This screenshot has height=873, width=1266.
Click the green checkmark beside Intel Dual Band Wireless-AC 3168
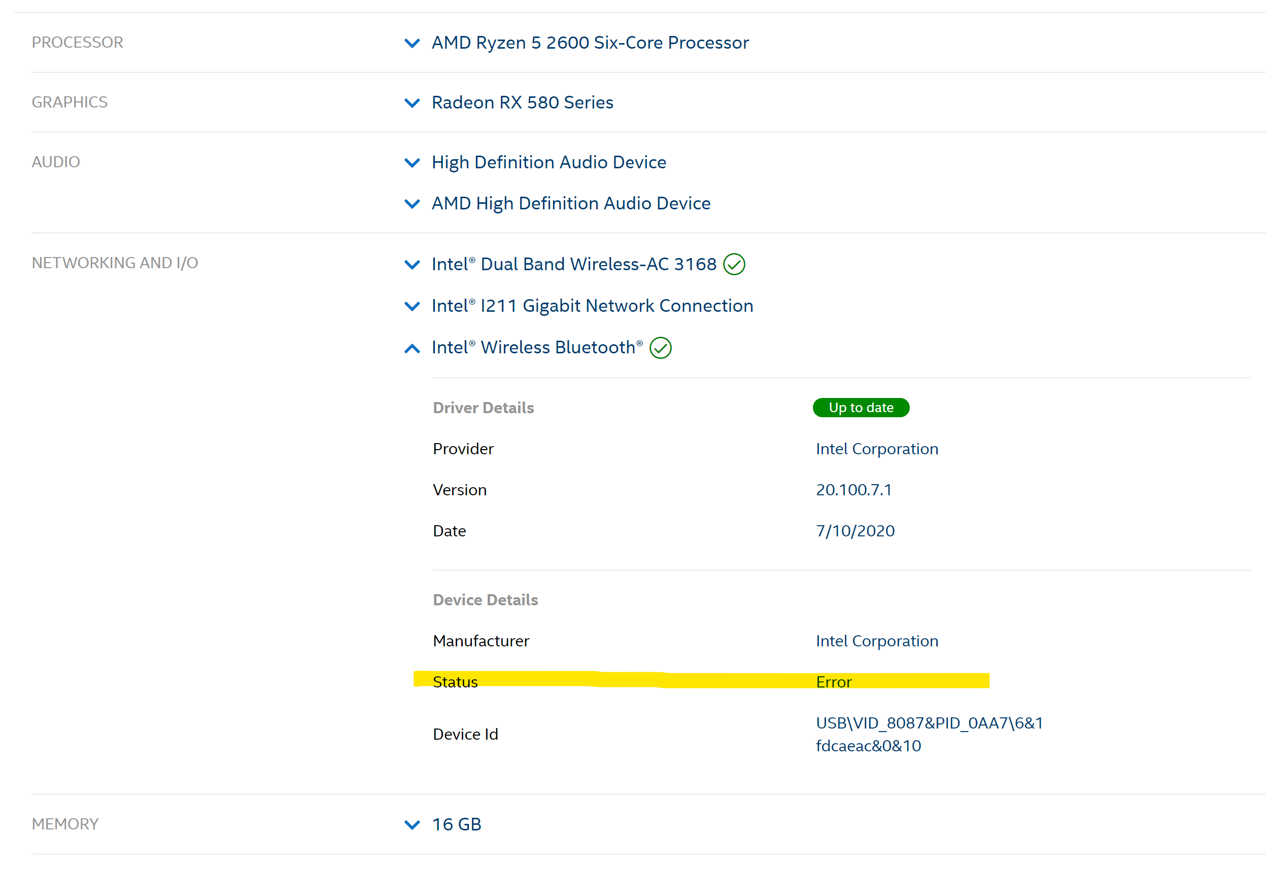736,264
